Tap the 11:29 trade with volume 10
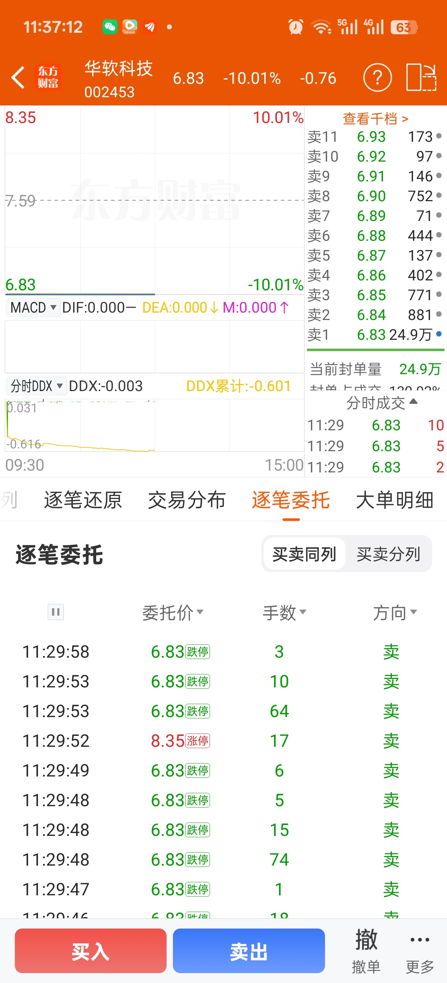 [376, 425]
